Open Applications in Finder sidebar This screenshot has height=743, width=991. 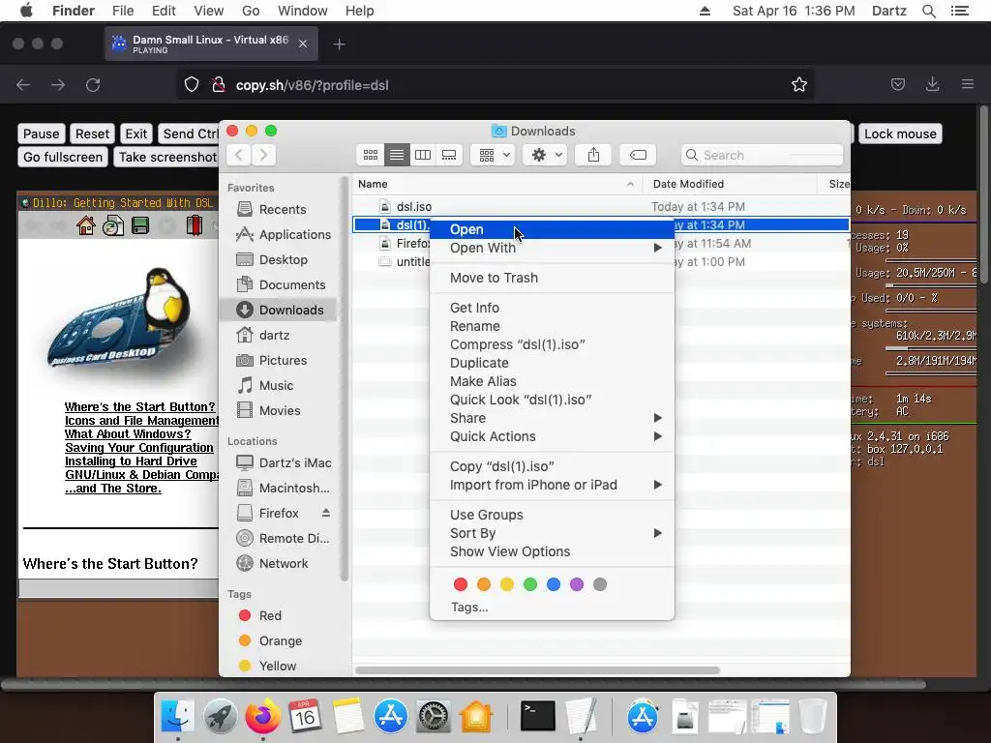pos(282,234)
